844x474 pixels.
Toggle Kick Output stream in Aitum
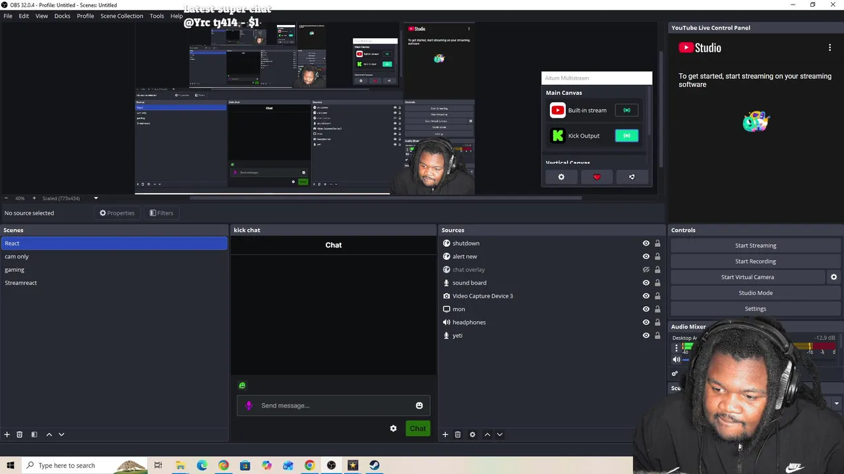(x=626, y=136)
